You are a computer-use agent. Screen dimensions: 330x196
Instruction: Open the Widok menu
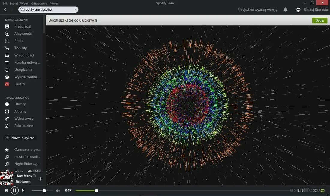click(24, 4)
